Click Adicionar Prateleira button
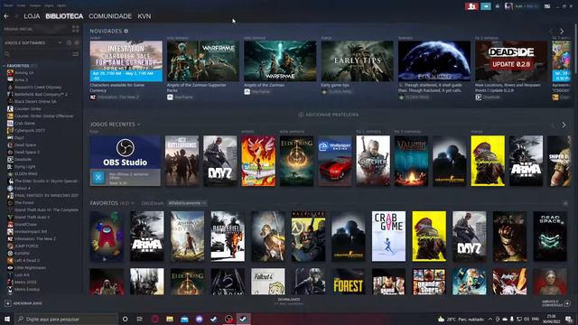578x325 pixels. (x=328, y=115)
